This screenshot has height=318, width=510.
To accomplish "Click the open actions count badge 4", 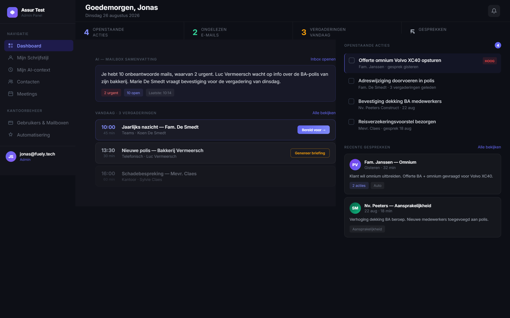I will coord(498,45).
